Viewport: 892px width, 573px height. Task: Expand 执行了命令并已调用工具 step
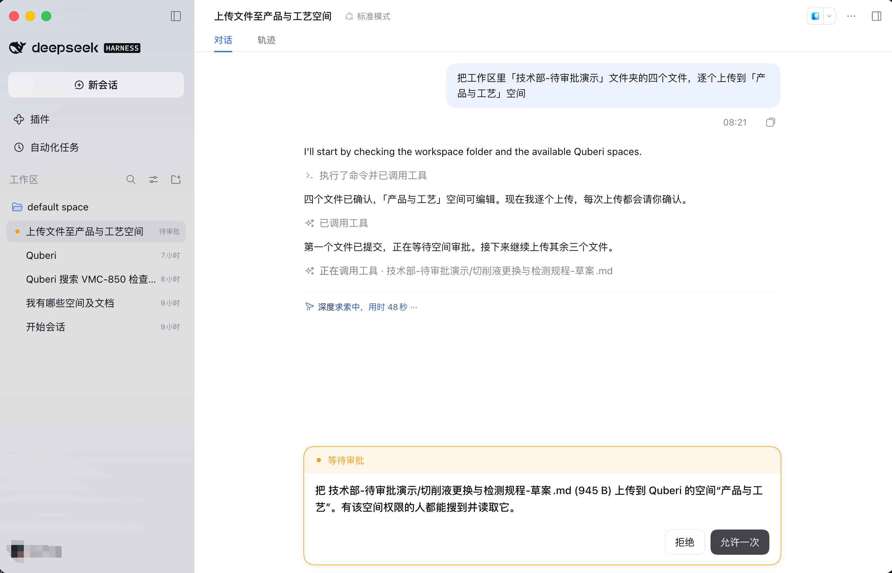pos(366,176)
